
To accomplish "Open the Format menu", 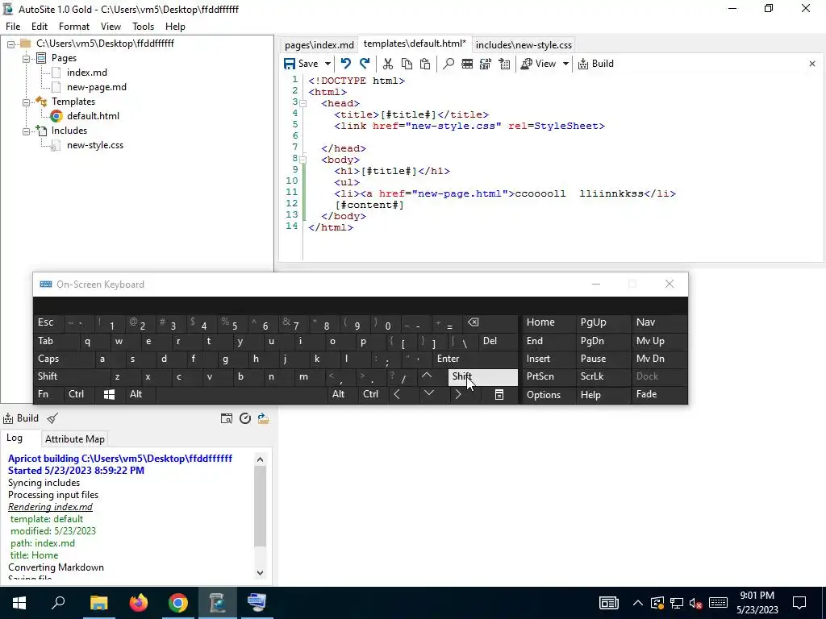I will [x=73, y=27].
